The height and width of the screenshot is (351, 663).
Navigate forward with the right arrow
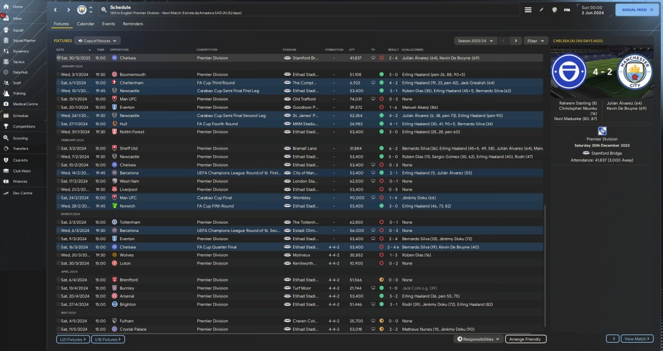click(x=68, y=10)
